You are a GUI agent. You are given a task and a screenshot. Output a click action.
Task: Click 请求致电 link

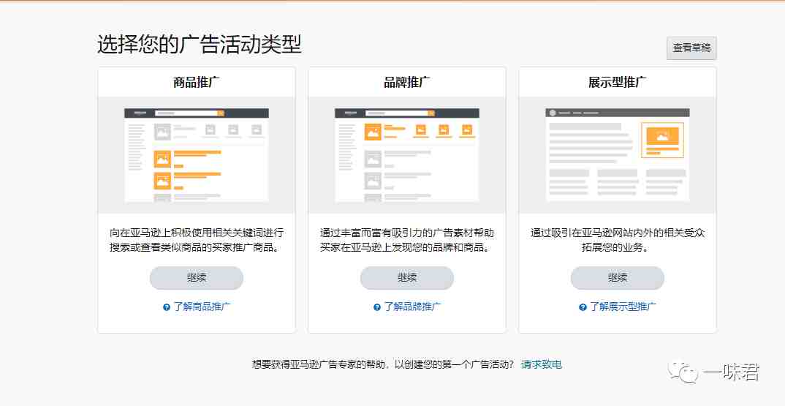click(541, 364)
